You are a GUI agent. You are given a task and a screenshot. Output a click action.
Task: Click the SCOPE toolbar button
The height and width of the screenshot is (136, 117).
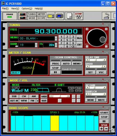(x=41, y=18)
